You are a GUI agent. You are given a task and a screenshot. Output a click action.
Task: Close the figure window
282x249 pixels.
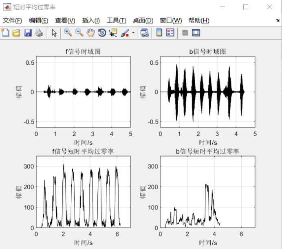tap(269, 7)
